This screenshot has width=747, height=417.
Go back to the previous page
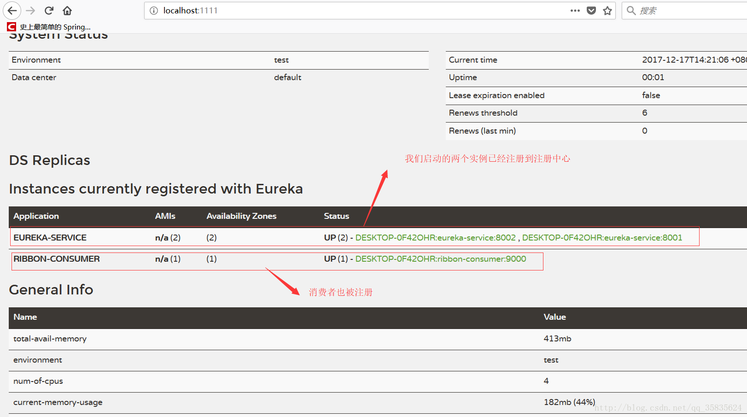pos(12,11)
